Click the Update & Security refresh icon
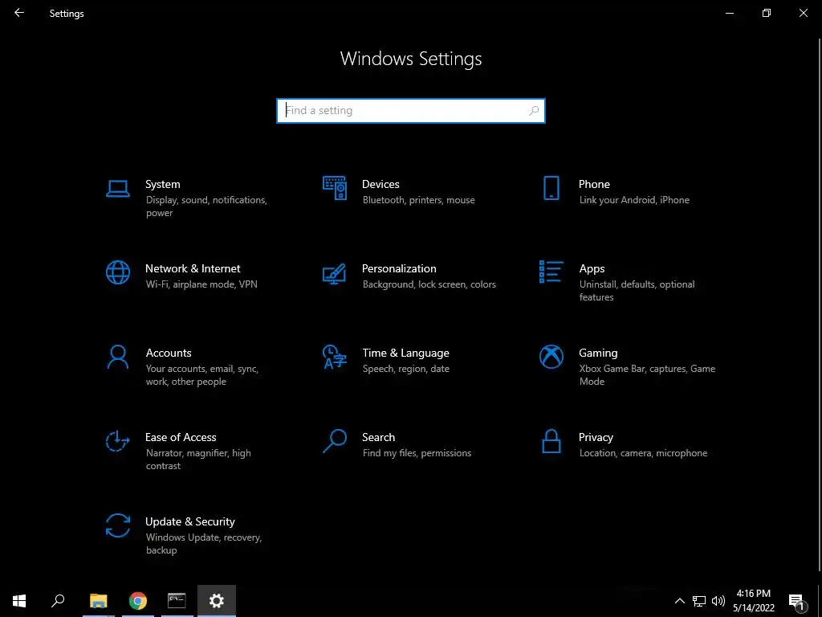The height and width of the screenshot is (617, 822). tap(117, 525)
